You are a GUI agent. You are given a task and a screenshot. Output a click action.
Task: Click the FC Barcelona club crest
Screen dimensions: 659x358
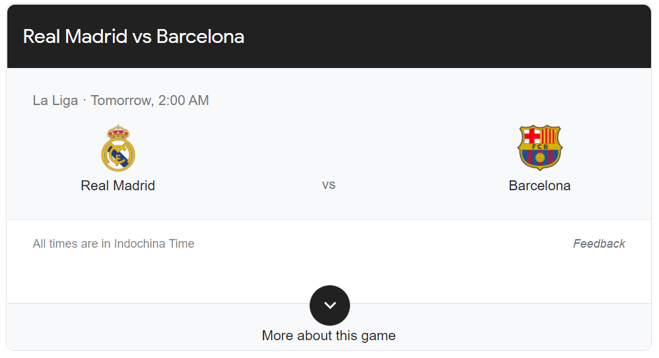(x=540, y=148)
